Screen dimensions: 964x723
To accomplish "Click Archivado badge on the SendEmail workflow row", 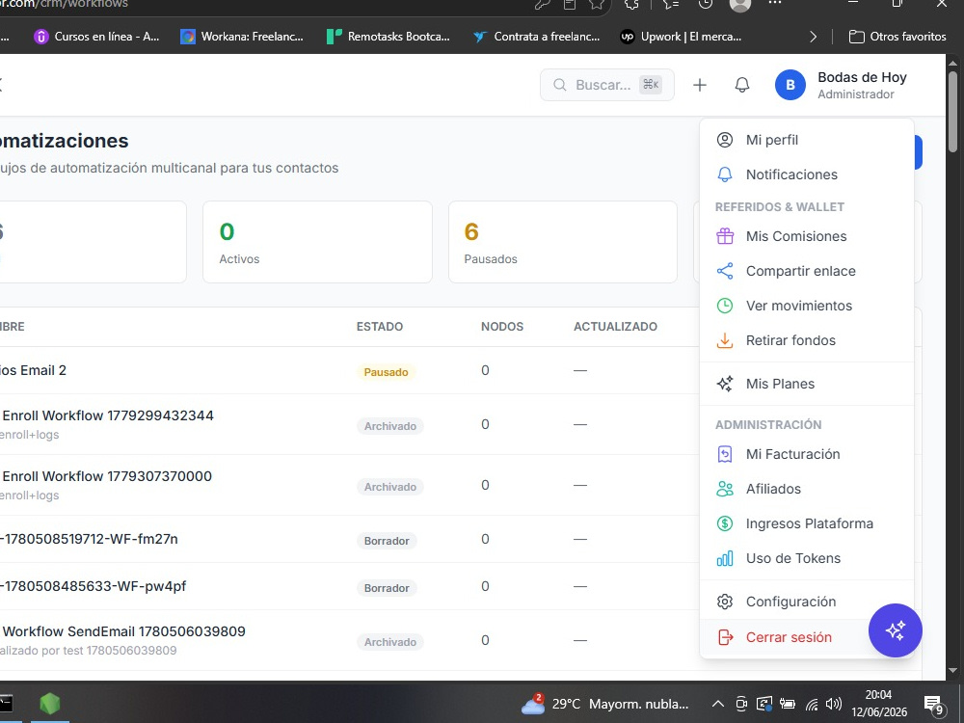I will [x=390, y=642].
